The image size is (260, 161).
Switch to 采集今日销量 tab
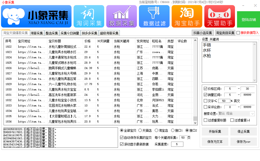pyautogui.click(x=70, y=33)
